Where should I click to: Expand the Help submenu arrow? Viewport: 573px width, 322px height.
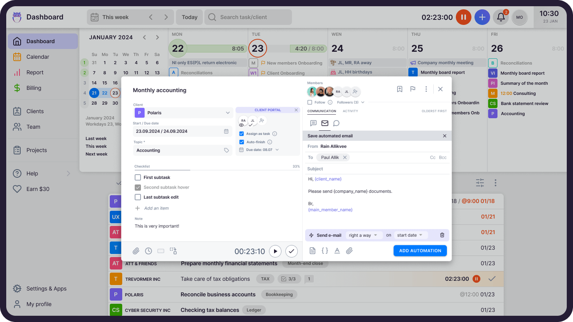click(x=69, y=173)
